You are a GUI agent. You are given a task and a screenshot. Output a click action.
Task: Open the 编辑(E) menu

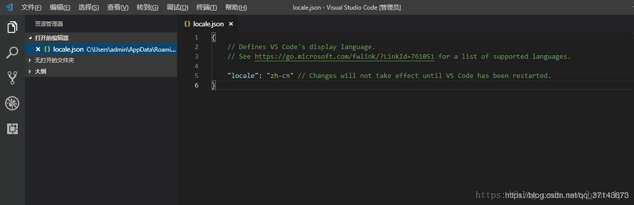pyautogui.click(x=60, y=7)
